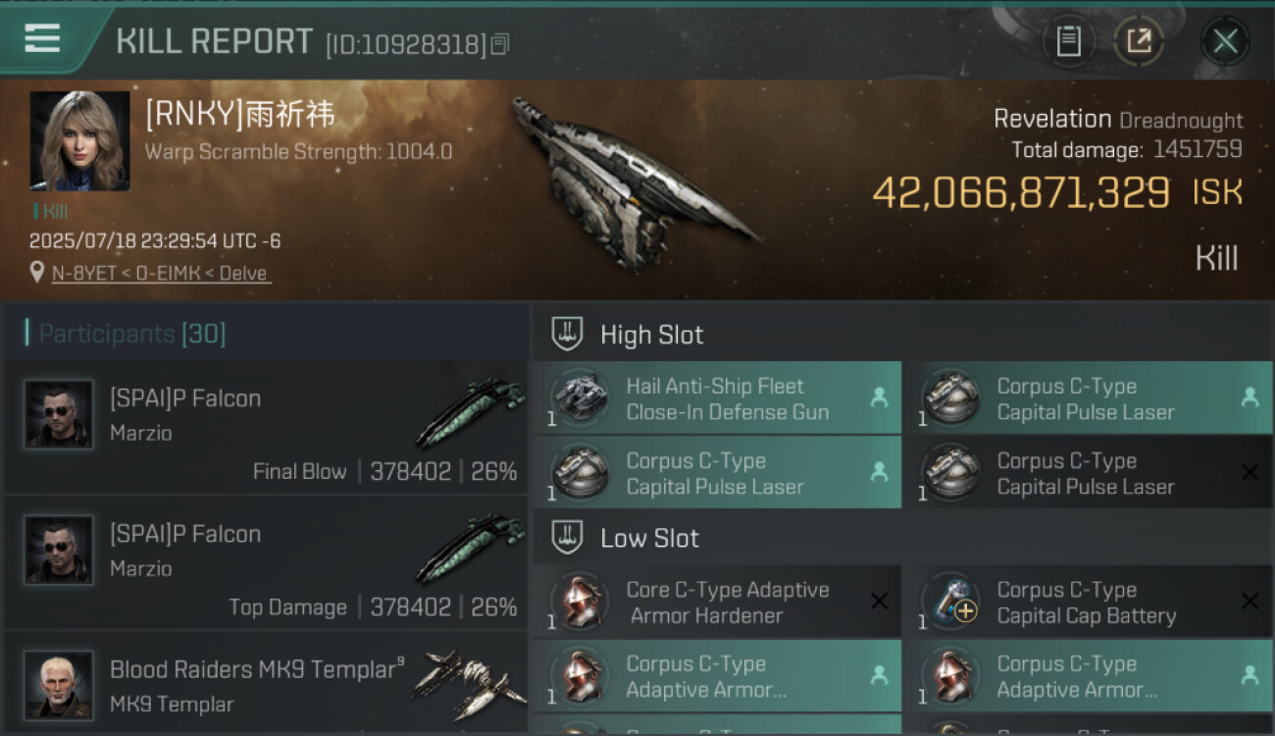Screen dimensions: 1275x736
Task: Open the High Slot section icon
Action: click(567, 335)
